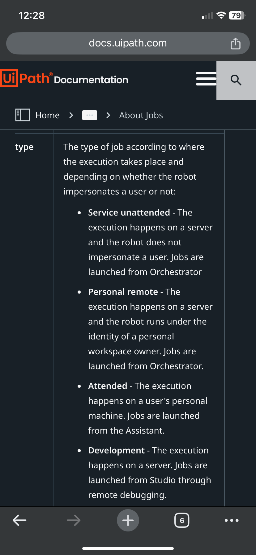Tap the new tab plus icon
The height and width of the screenshot is (555, 256).
coord(128,520)
